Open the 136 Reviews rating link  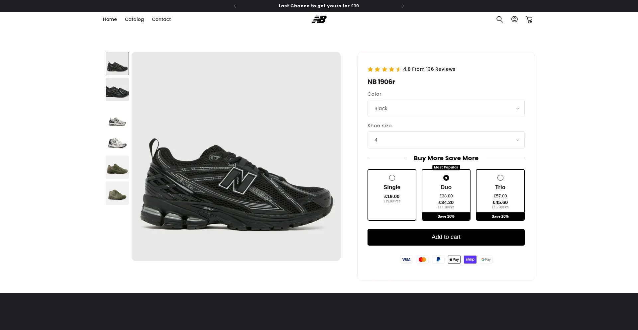tap(429, 69)
